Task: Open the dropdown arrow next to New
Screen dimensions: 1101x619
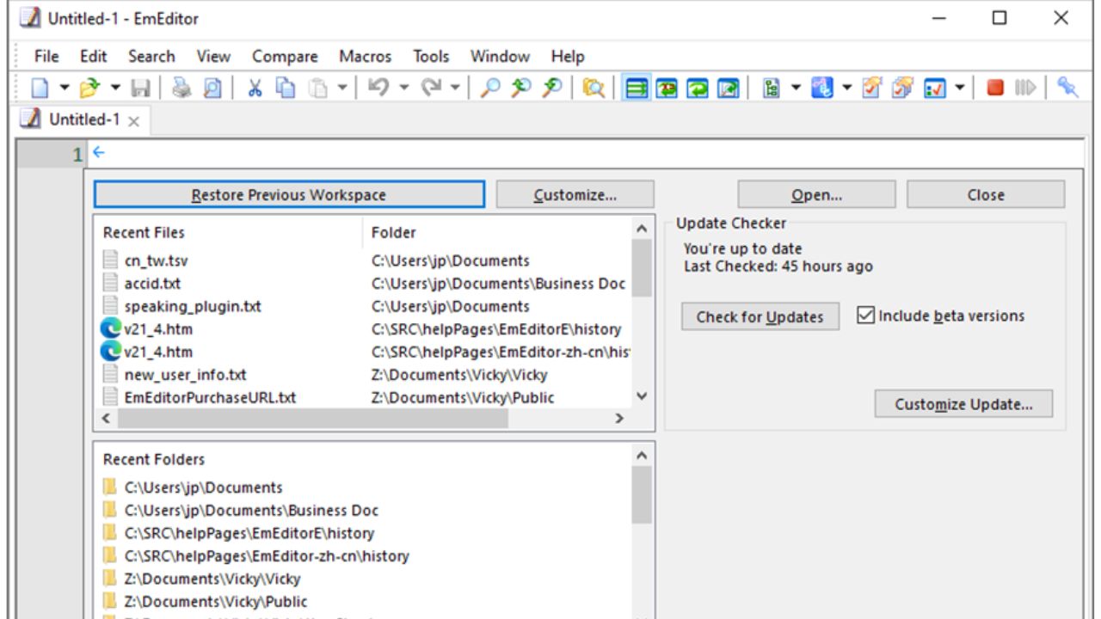Action: click(x=64, y=88)
